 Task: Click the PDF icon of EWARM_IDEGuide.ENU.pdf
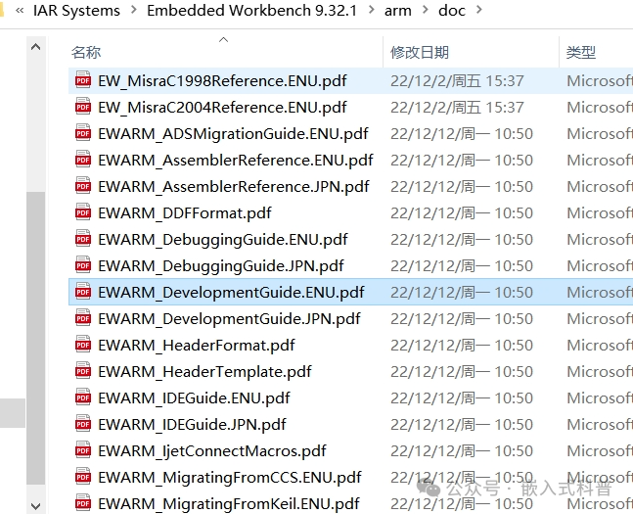tap(83, 398)
